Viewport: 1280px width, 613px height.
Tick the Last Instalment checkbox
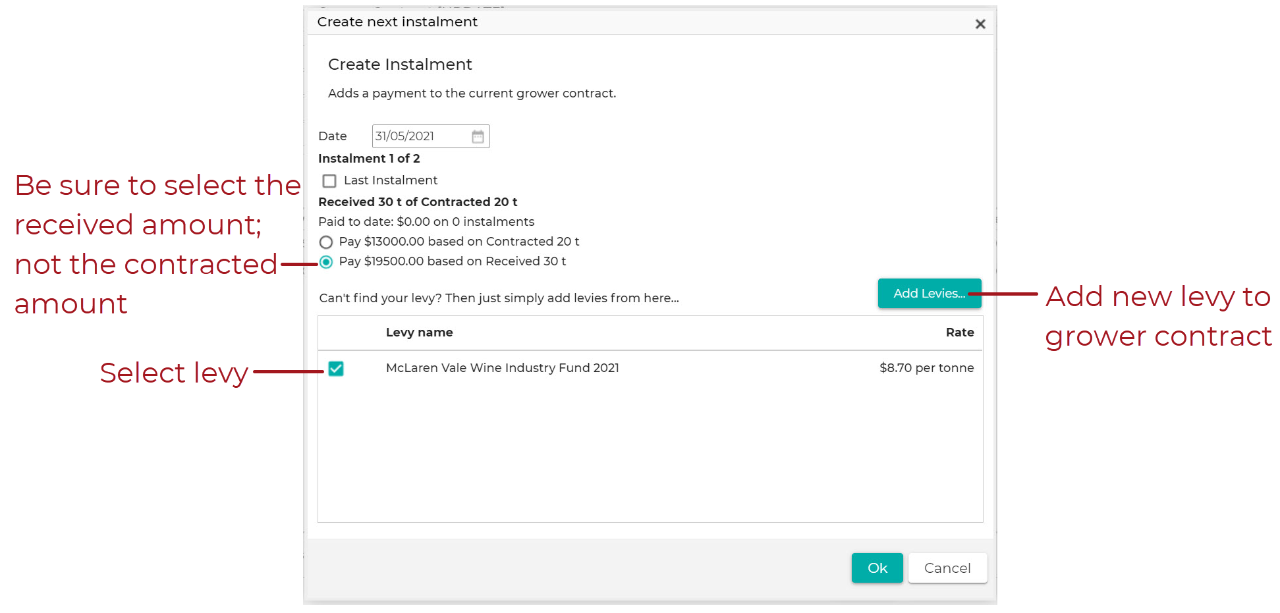pyautogui.click(x=329, y=180)
